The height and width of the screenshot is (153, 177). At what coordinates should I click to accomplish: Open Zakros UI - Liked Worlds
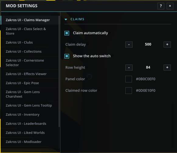click(30, 133)
